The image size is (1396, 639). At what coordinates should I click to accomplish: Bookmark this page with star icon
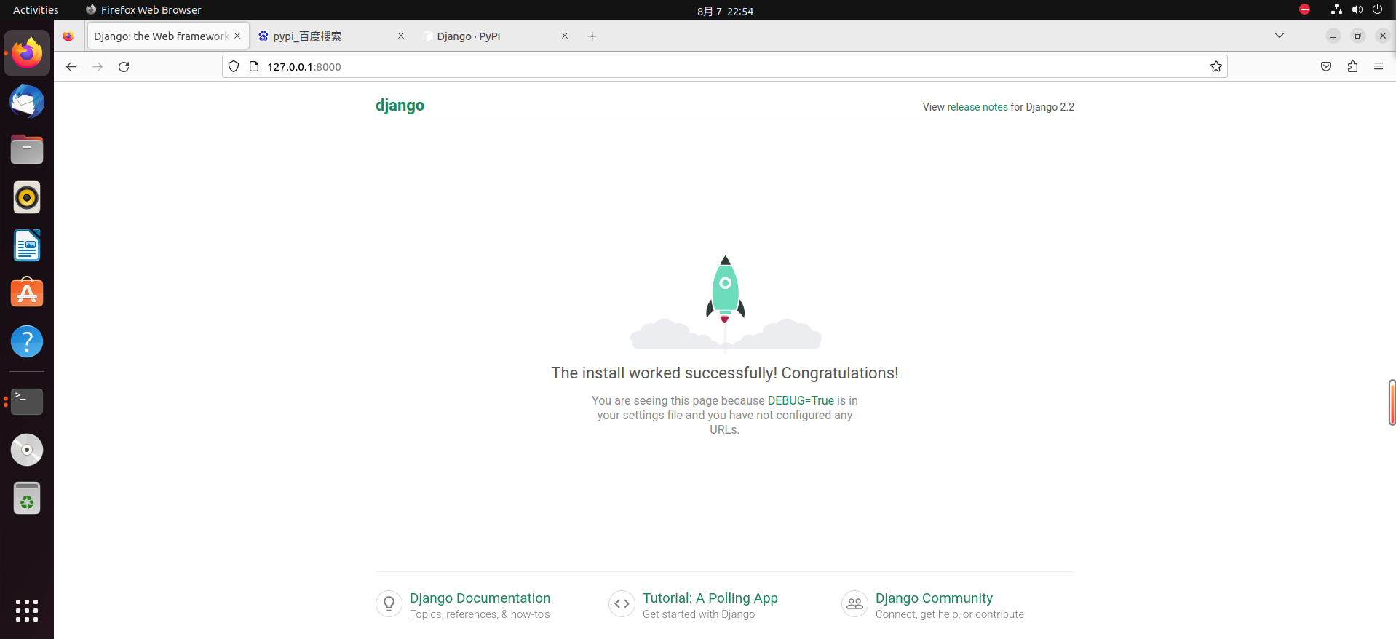[x=1215, y=67]
